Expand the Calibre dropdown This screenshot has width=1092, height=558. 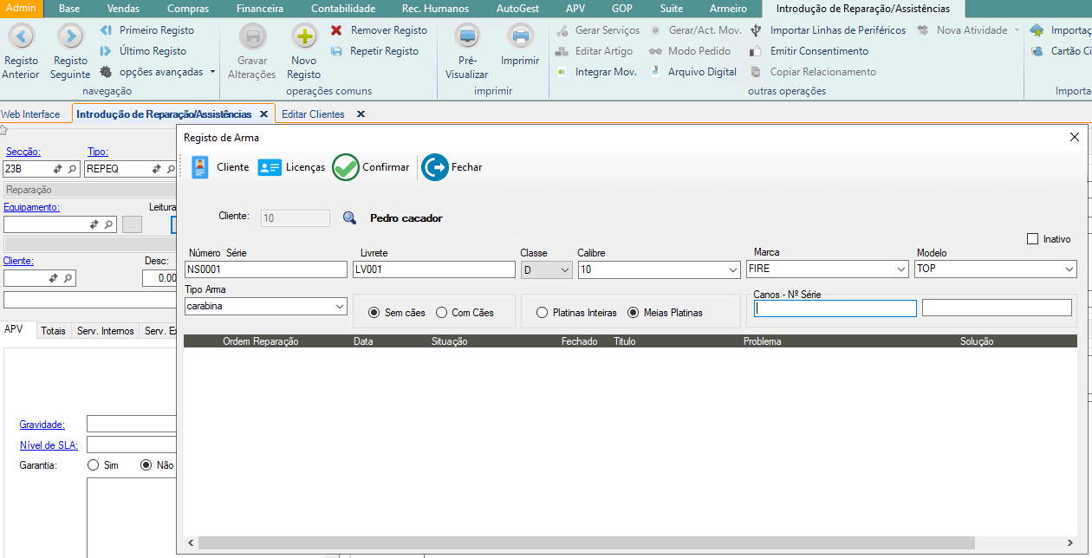coord(734,269)
